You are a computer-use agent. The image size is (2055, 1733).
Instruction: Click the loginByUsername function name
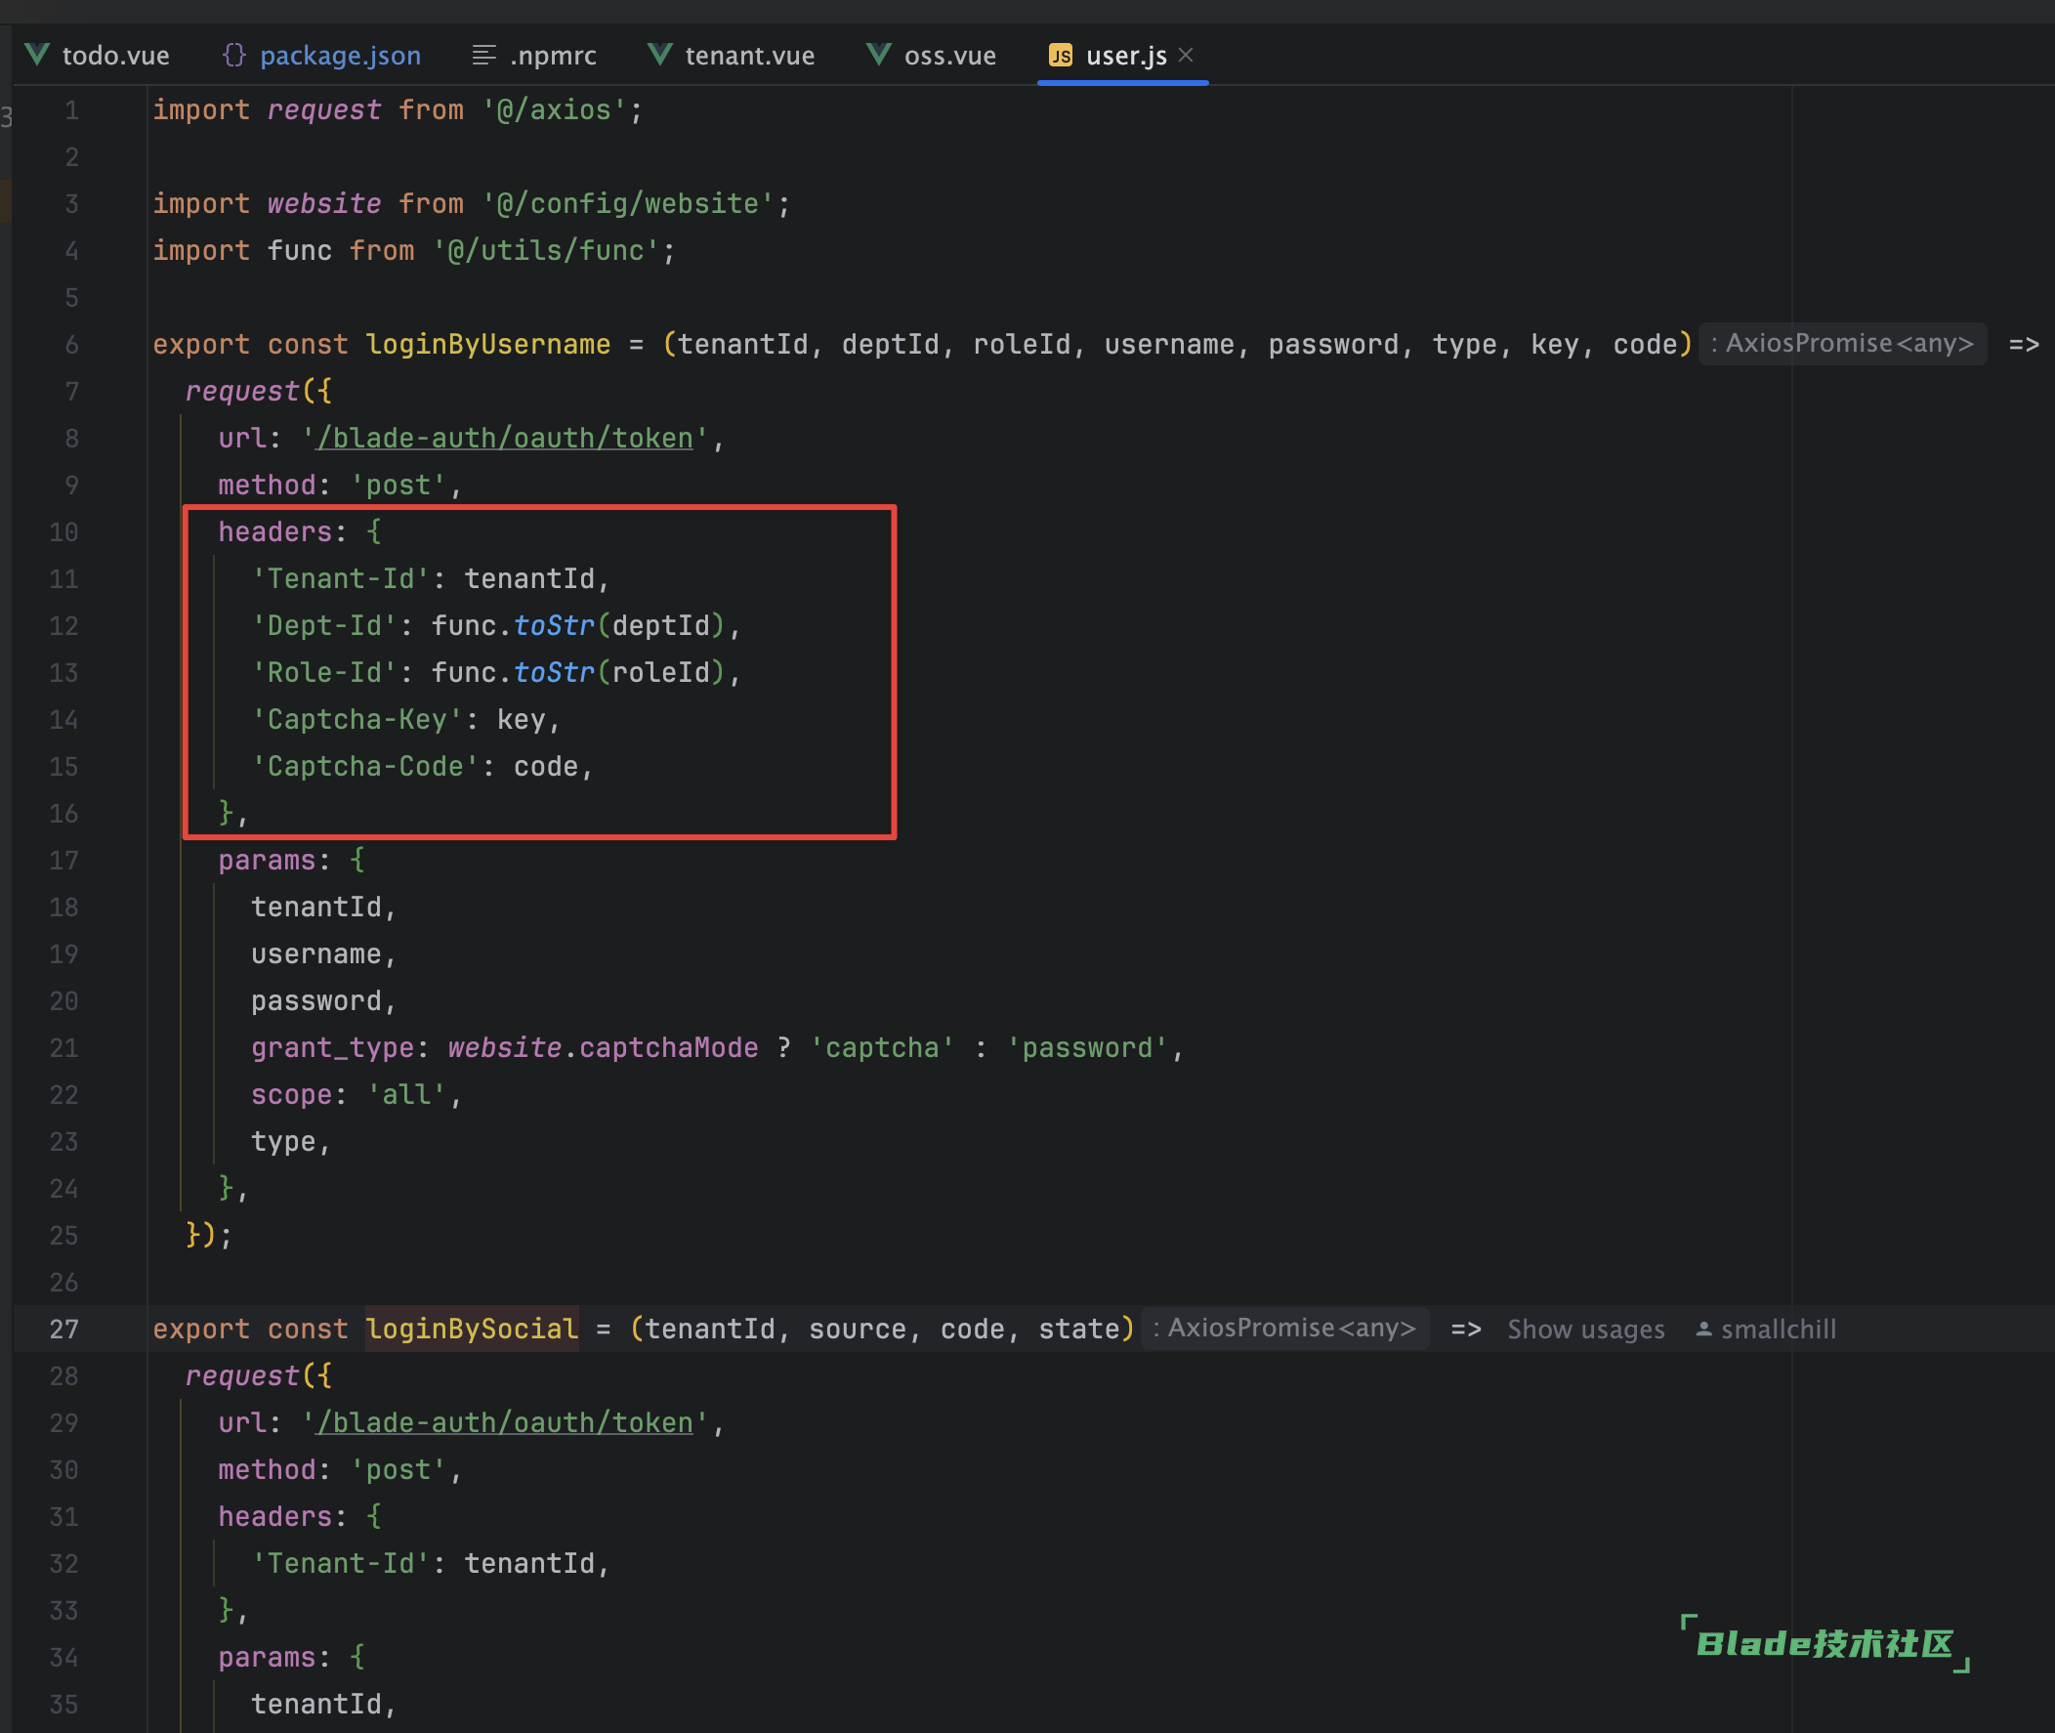click(488, 344)
